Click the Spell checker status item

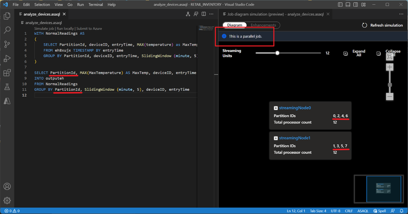coord(380,211)
